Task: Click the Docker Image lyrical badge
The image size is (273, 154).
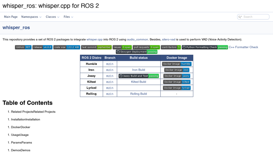Action: (177, 88)
